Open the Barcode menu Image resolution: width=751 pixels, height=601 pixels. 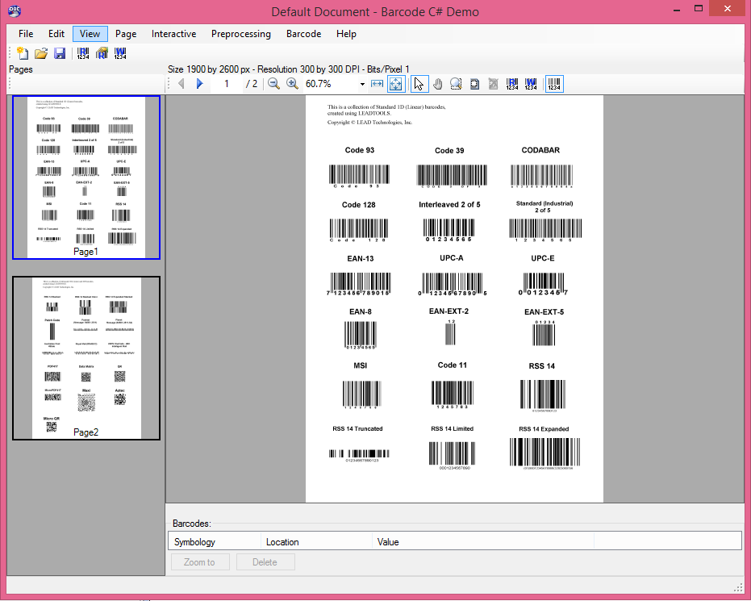coord(303,34)
